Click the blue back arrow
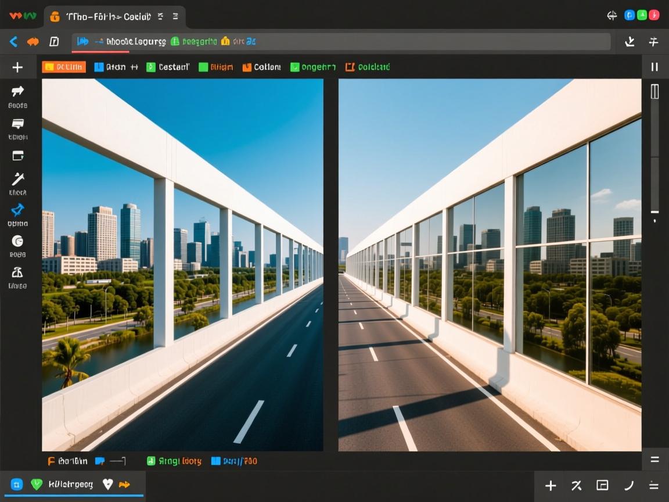 (13, 41)
